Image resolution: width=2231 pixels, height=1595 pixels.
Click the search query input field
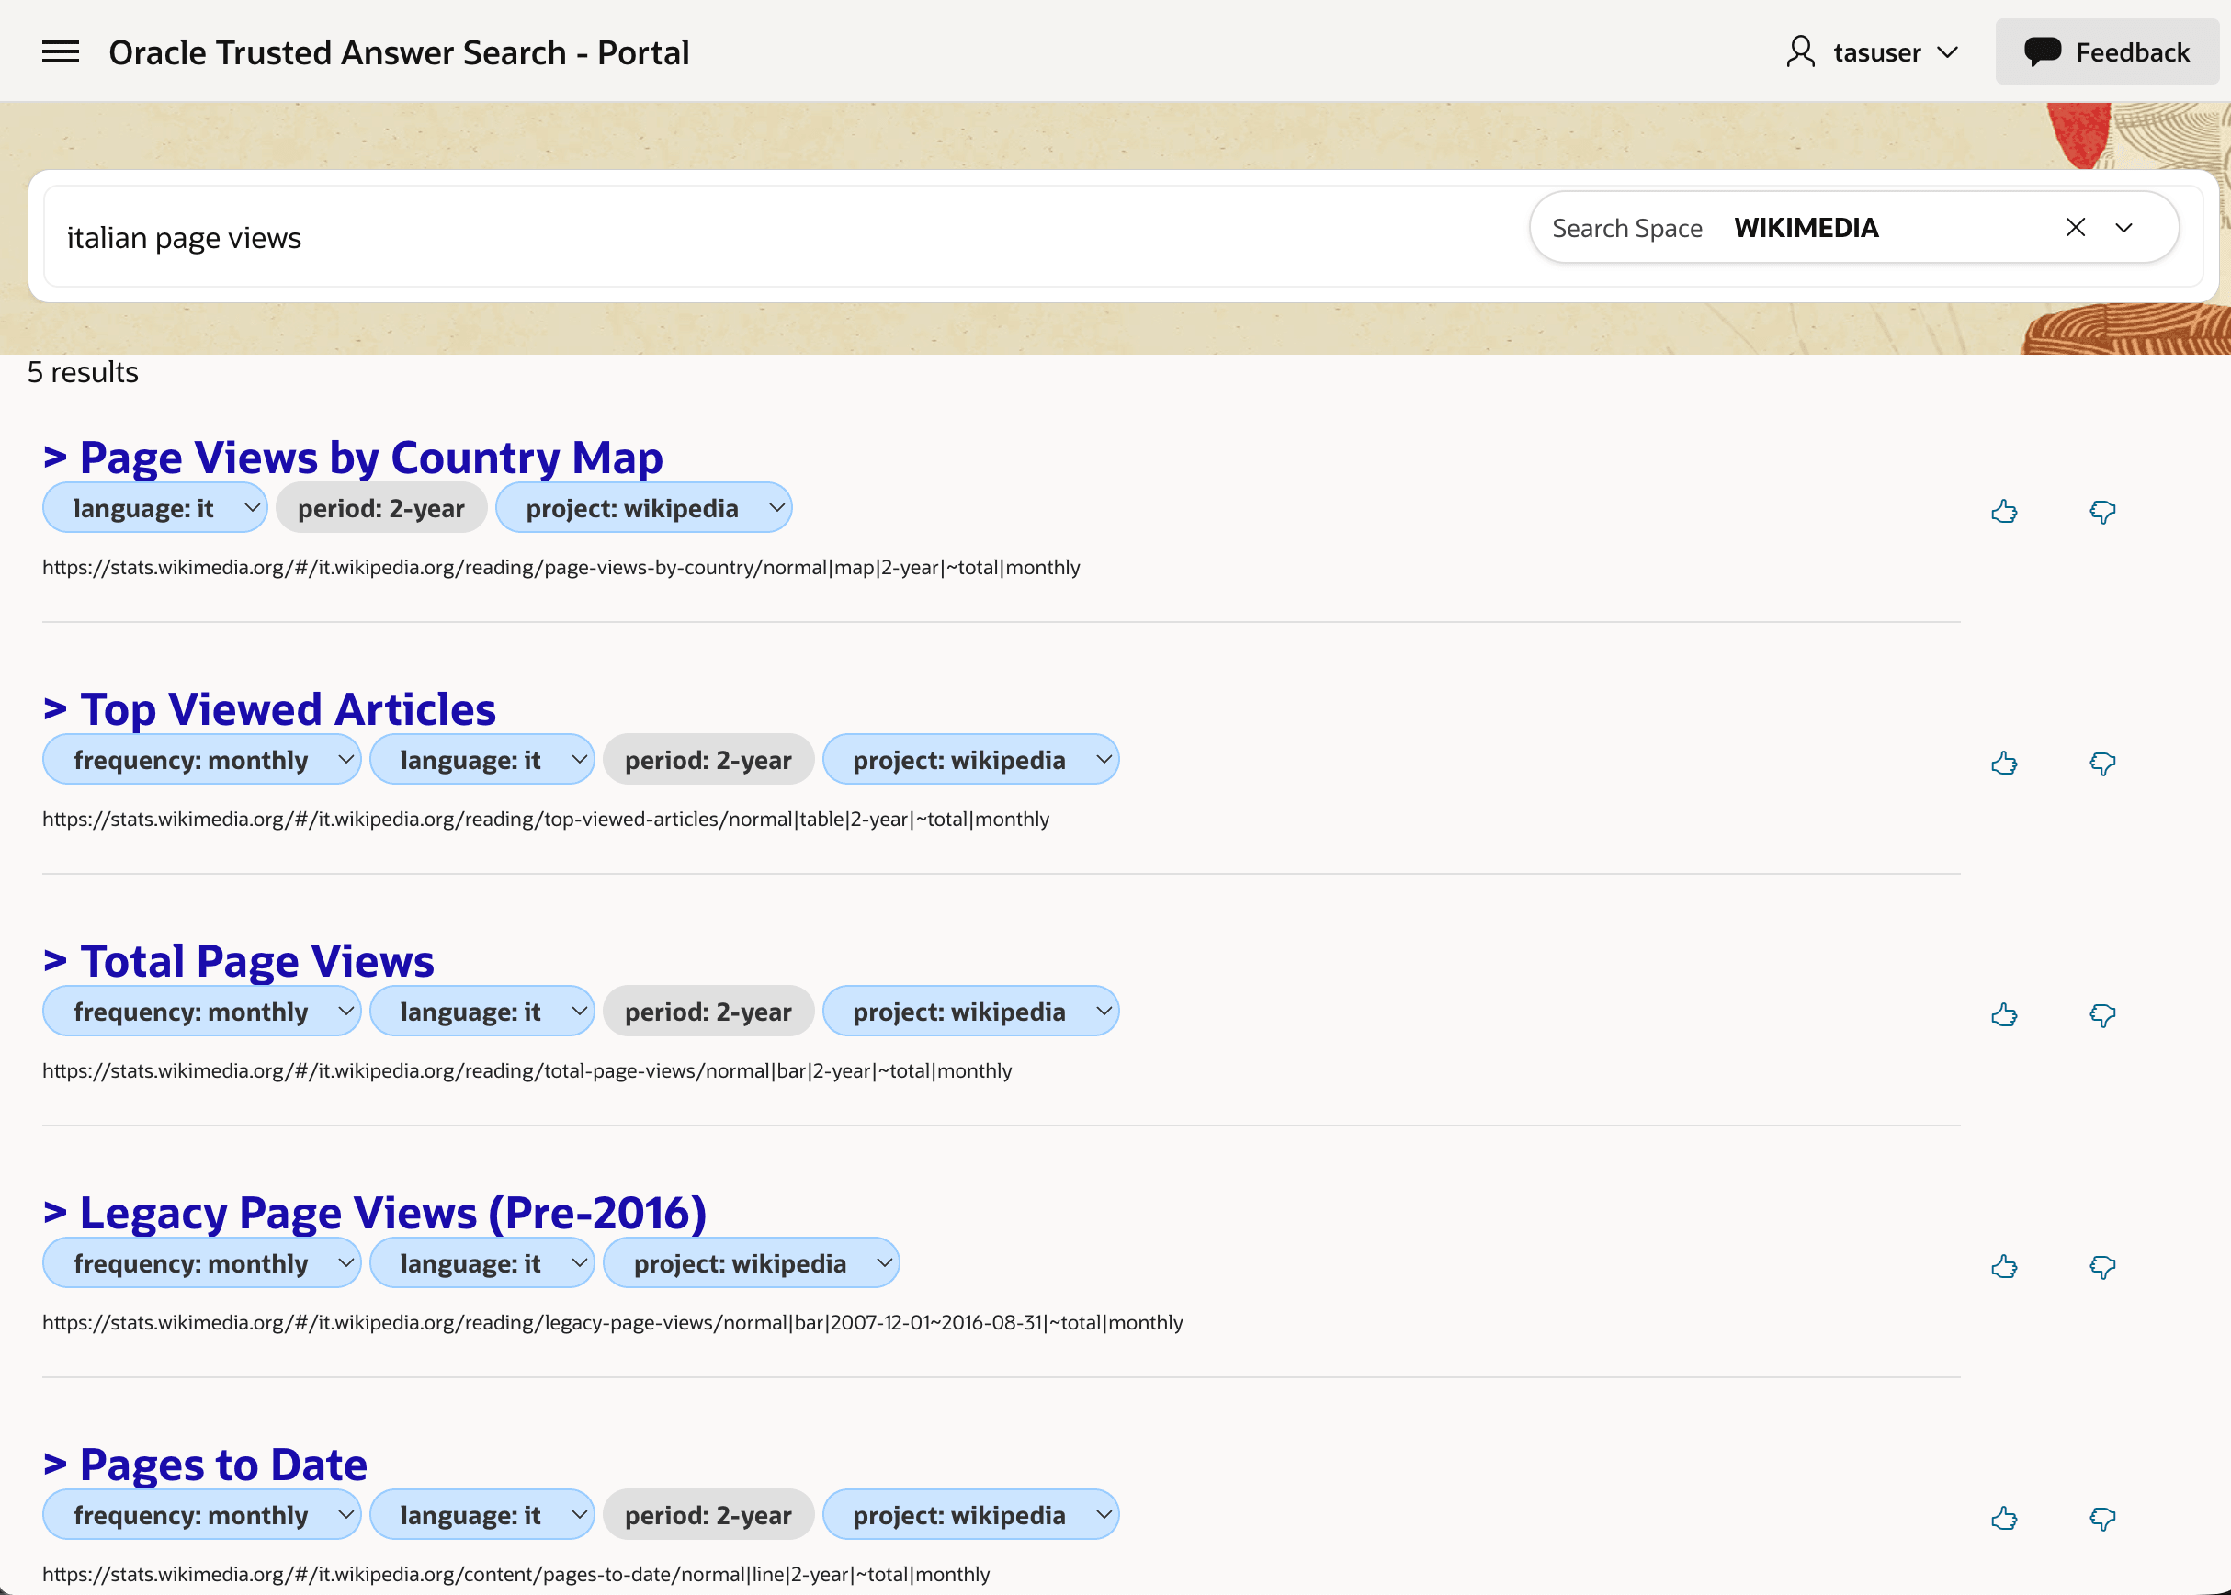click(x=786, y=237)
